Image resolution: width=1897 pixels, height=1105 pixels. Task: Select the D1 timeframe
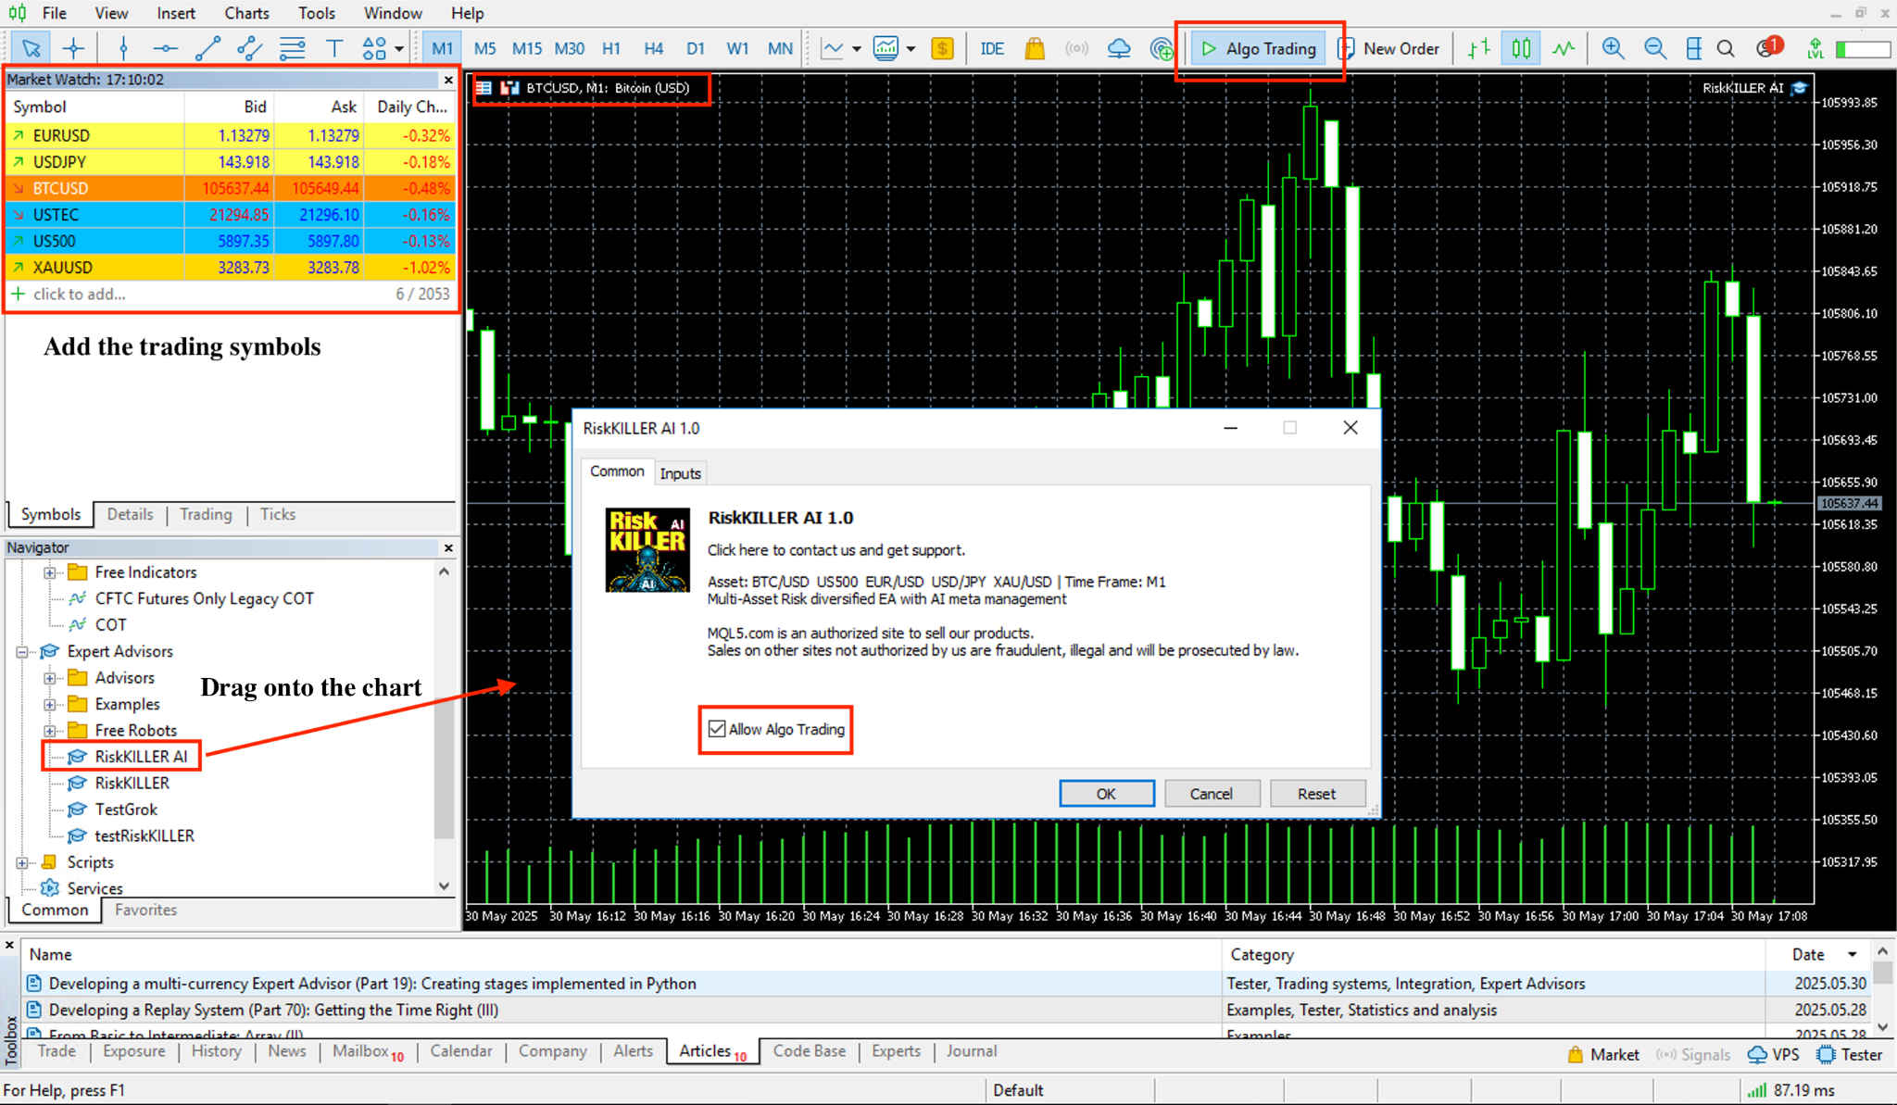tap(696, 48)
